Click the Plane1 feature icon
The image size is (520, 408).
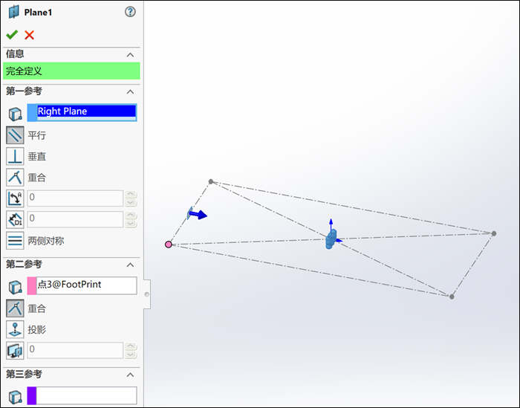click(13, 12)
